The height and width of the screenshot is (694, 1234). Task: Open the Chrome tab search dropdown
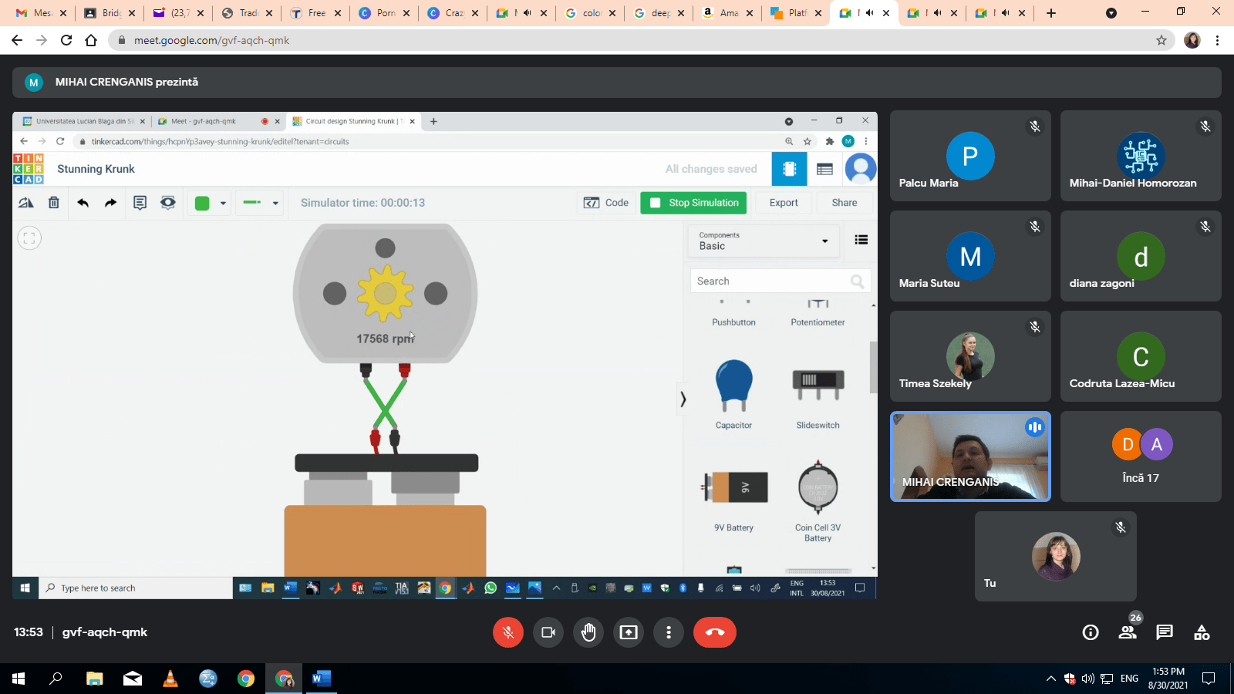point(1111,13)
